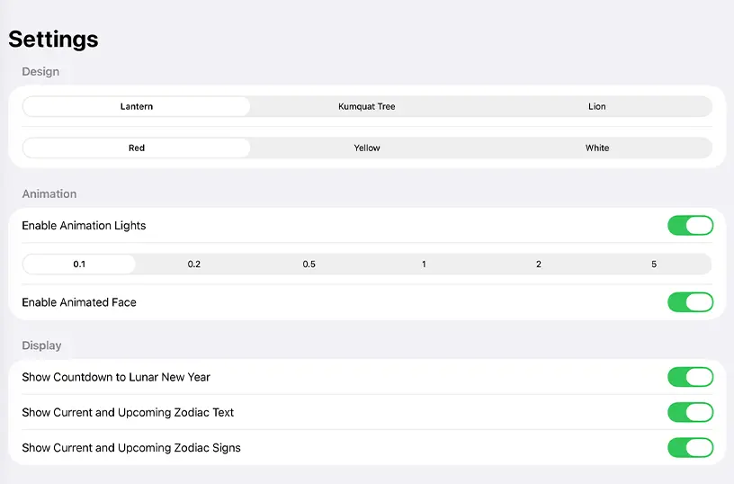Choose the White color option
Viewport: 734px width, 484px height.
[597, 148]
